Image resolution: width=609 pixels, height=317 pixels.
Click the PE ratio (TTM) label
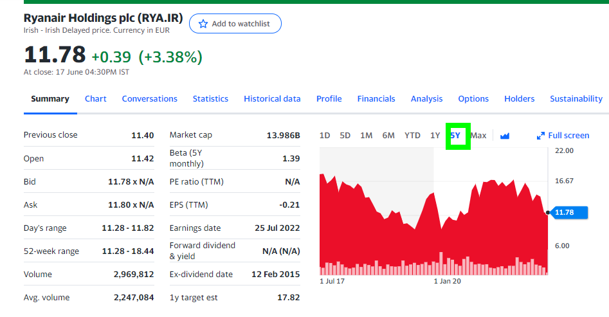(x=197, y=182)
